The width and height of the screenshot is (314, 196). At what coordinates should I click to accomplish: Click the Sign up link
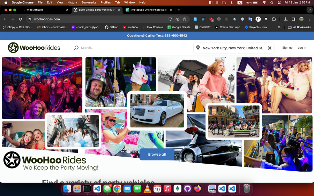coord(287,48)
